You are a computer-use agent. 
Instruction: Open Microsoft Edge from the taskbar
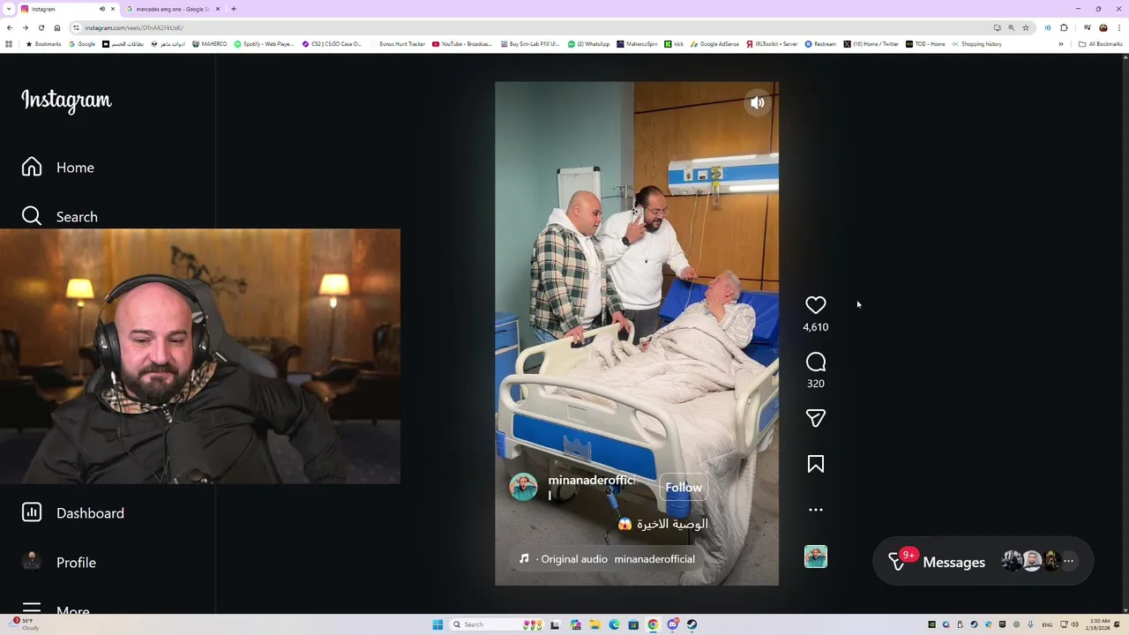(614, 624)
